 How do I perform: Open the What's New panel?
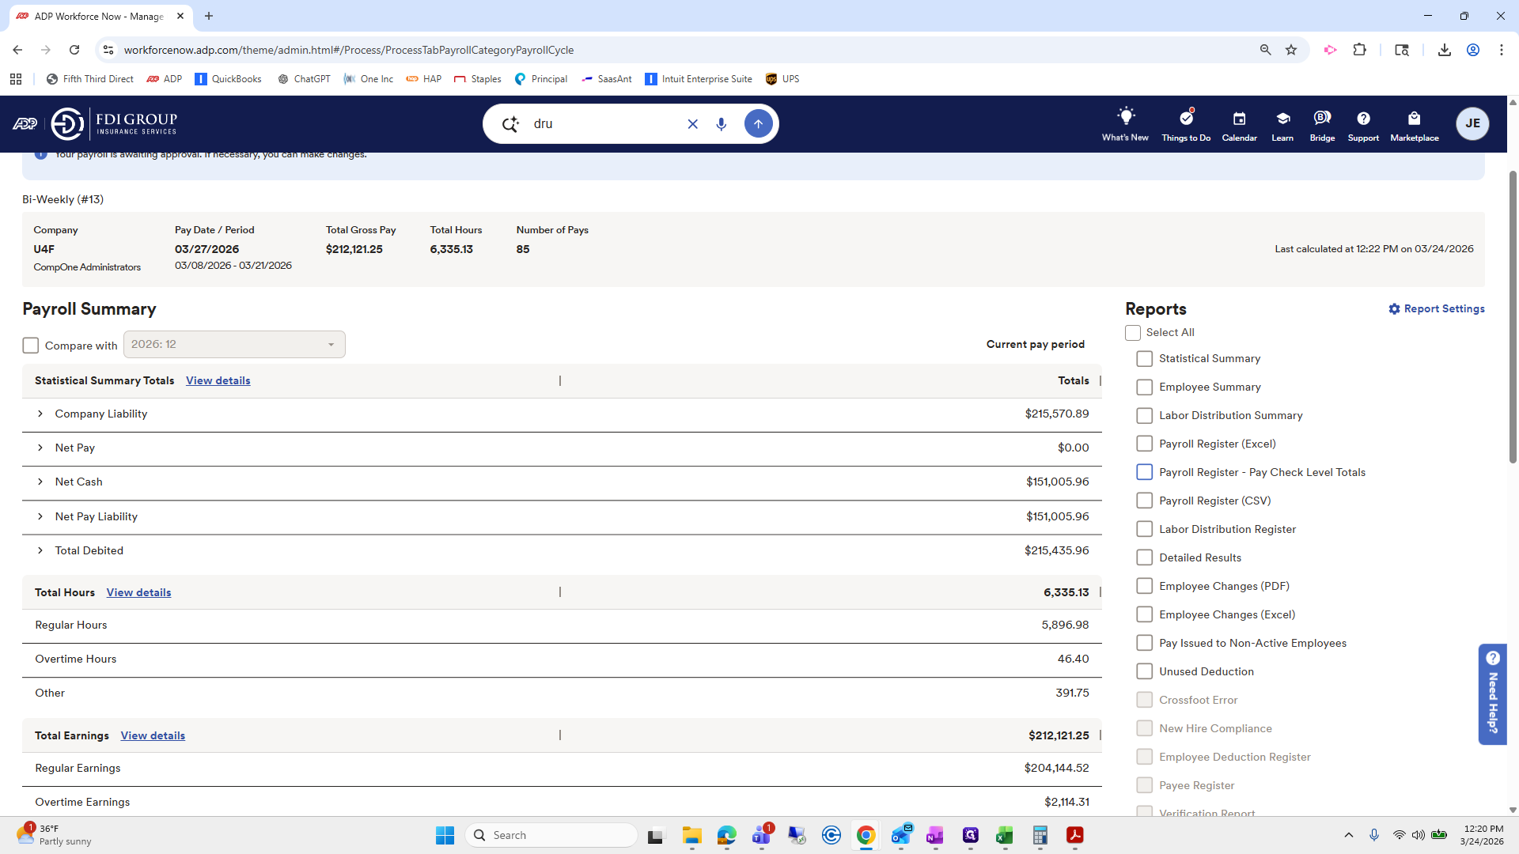1125,123
